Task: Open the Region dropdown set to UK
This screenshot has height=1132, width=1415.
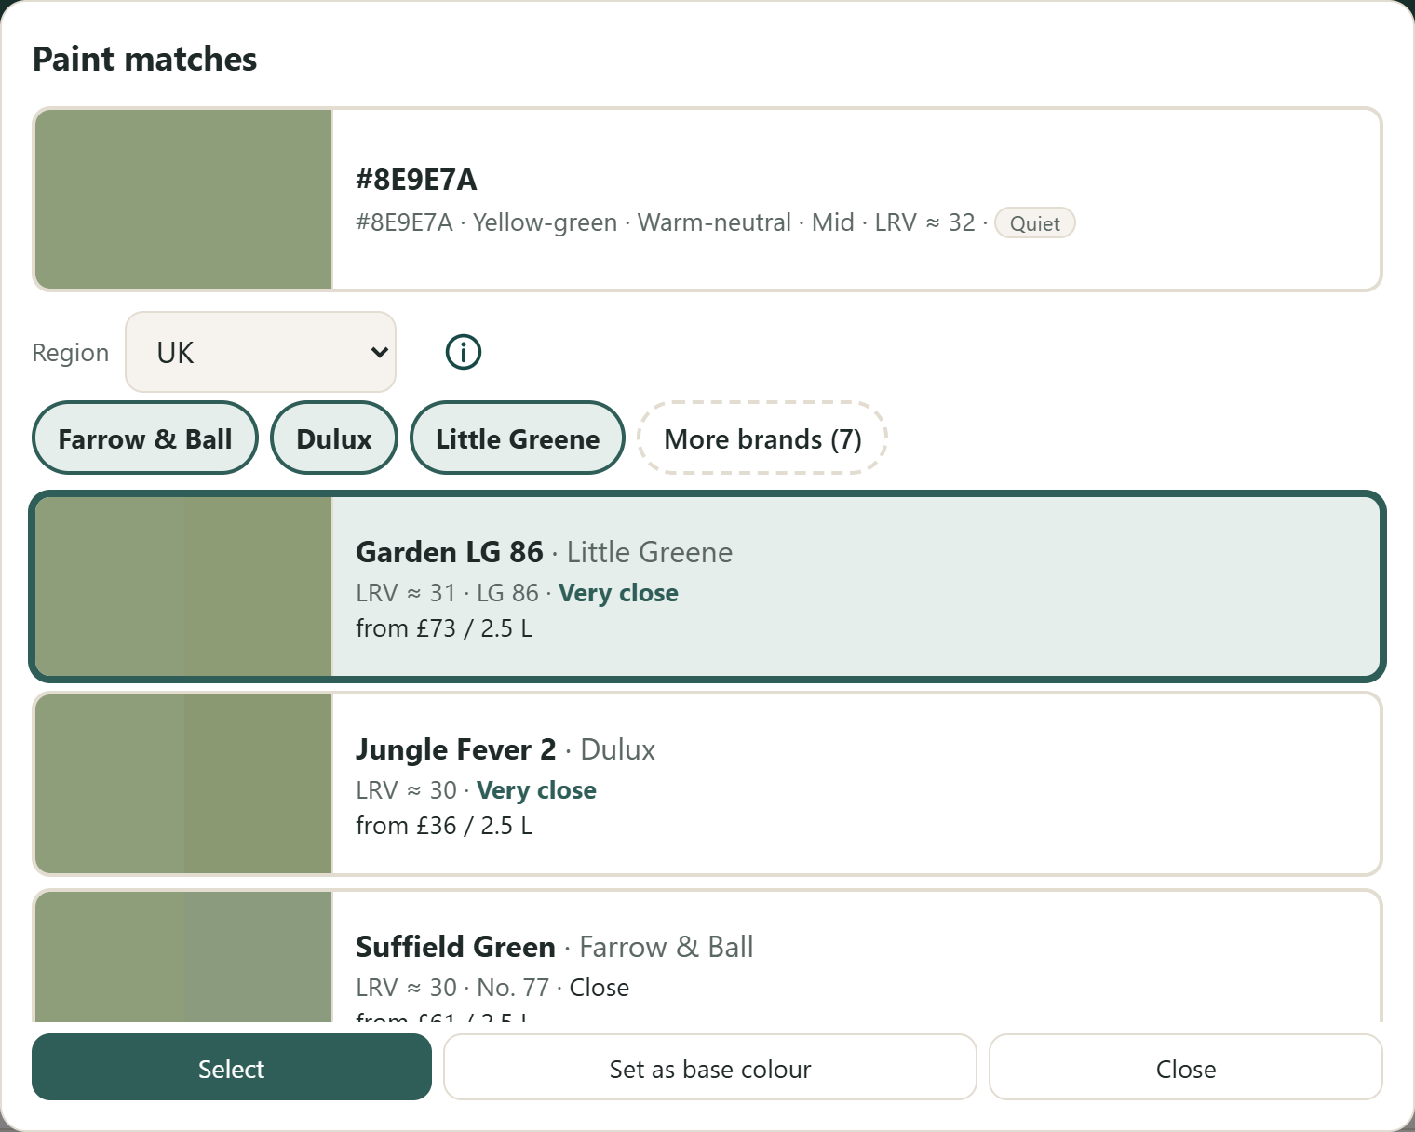Action: point(261,352)
